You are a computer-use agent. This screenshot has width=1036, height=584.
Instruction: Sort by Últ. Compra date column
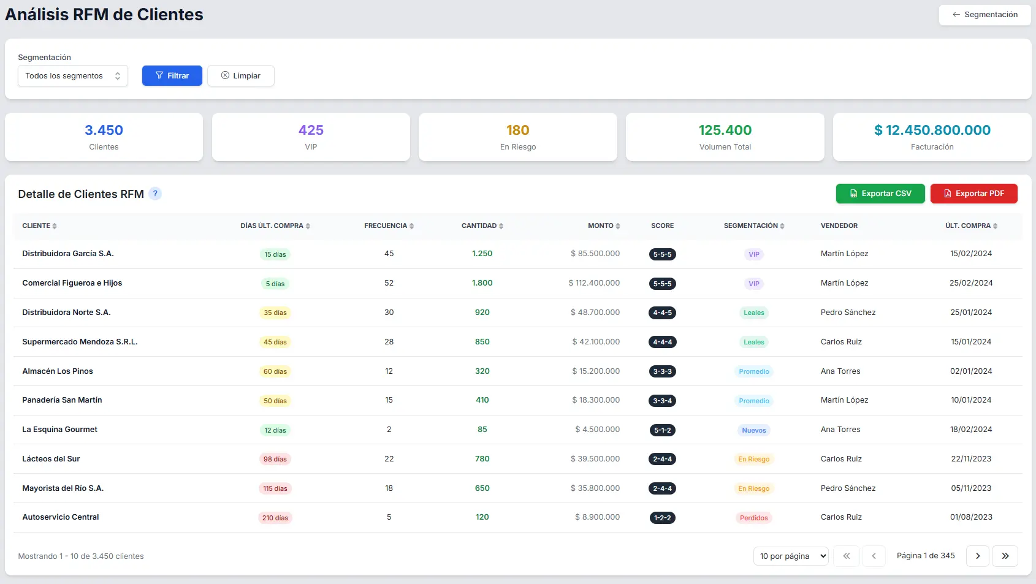tap(971, 226)
